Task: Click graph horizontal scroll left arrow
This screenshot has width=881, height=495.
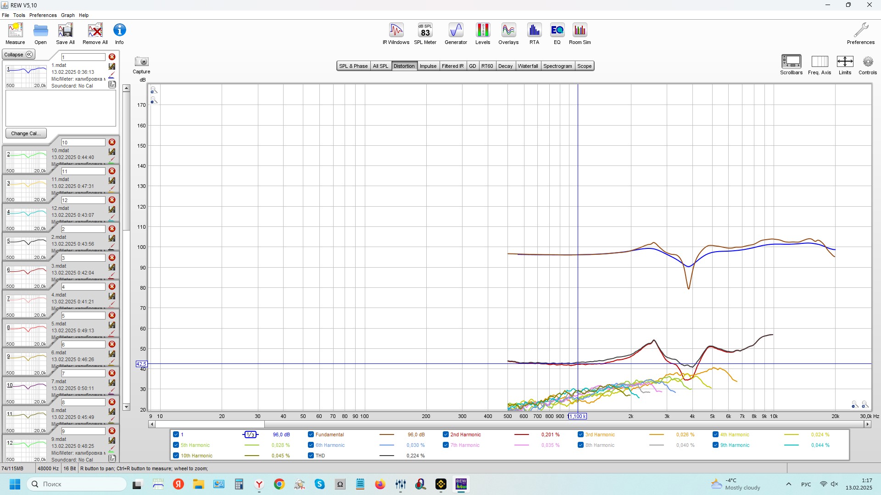Action: click(152, 424)
